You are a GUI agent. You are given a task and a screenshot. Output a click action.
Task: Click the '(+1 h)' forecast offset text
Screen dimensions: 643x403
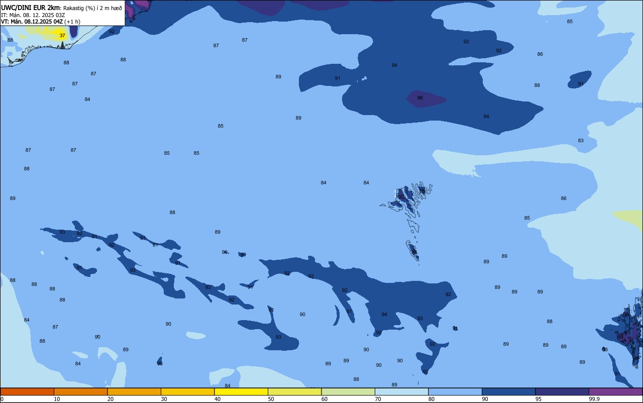point(72,22)
